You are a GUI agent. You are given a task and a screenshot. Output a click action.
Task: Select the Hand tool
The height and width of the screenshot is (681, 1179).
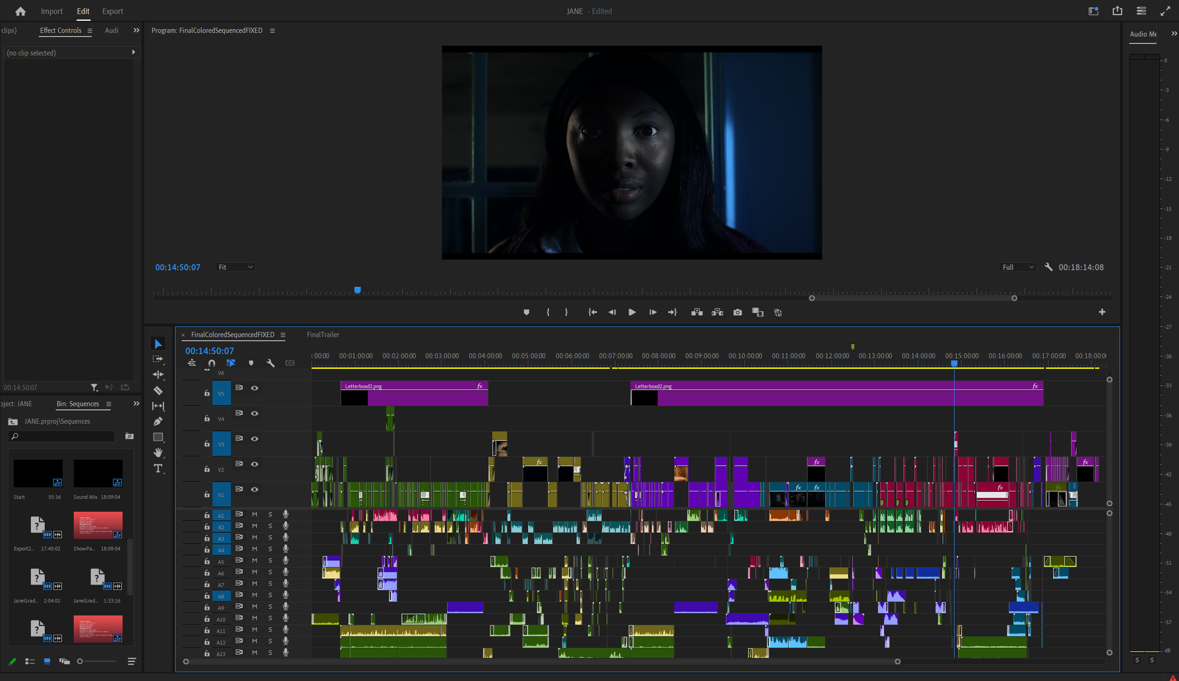click(158, 453)
